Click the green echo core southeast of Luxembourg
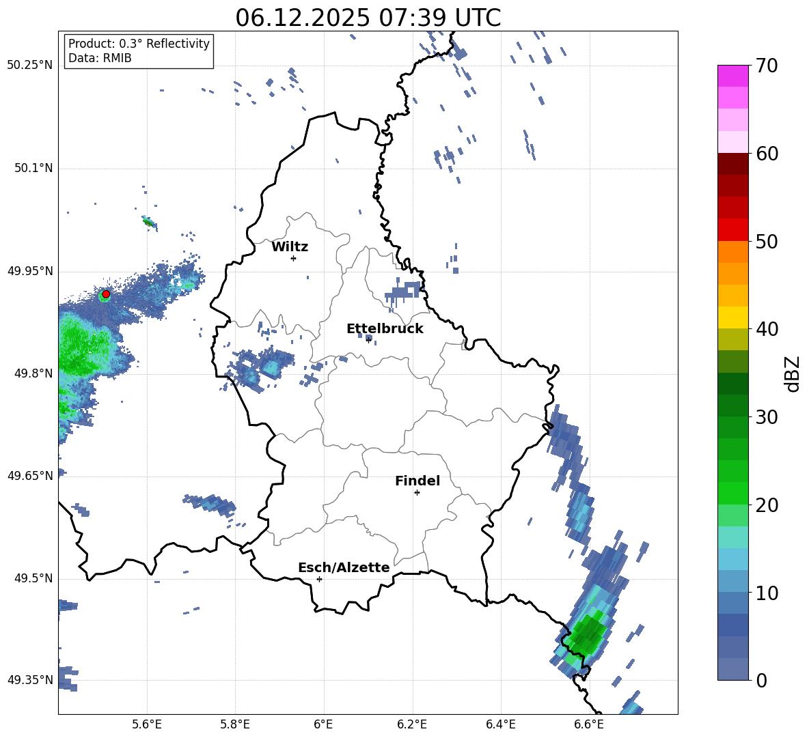The image size is (809, 738). pyautogui.click(x=587, y=634)
